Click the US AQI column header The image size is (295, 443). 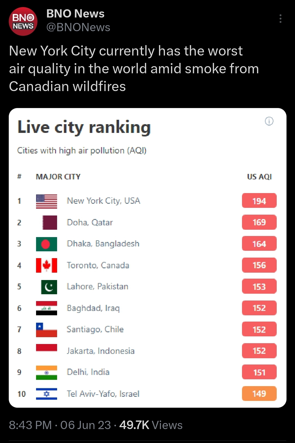click(259, 177)
